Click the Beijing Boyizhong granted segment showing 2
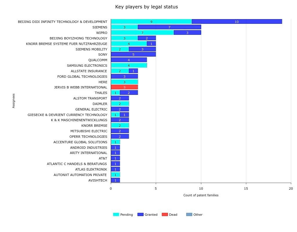This screenshot has width=297, height=232. click(x=147, y=38)
